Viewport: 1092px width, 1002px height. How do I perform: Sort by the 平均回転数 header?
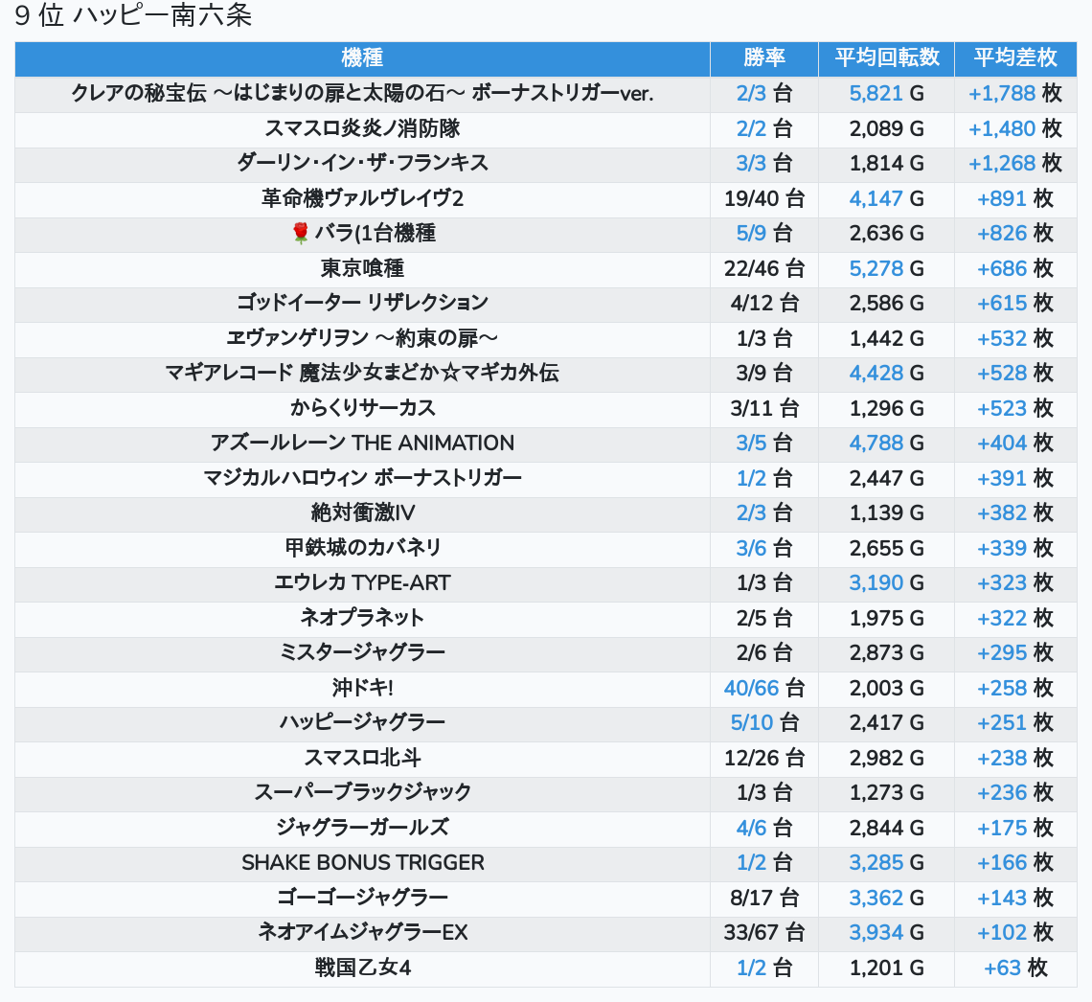(886, 57)
